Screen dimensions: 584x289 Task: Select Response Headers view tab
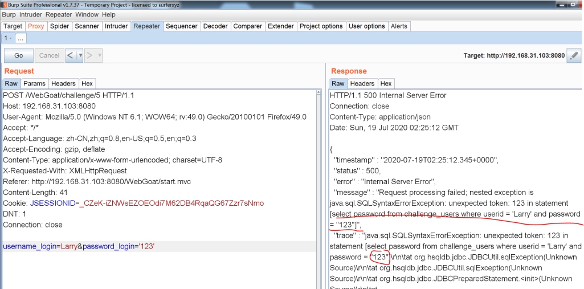point(362,83)
